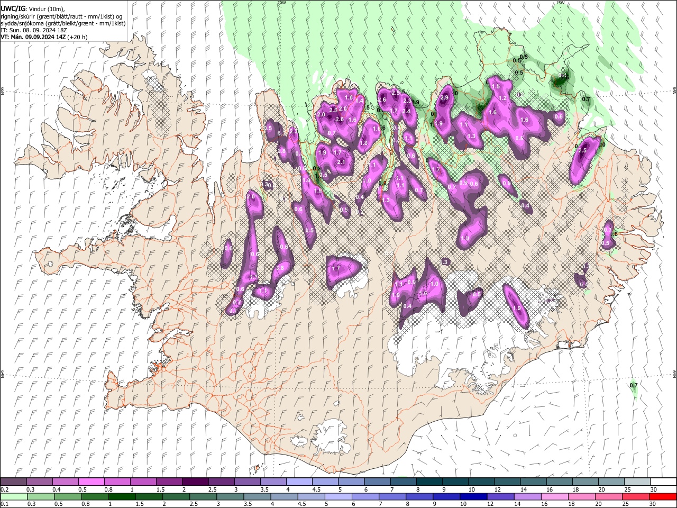Image resolution: width=677 pixels, height=508 pixels.
Task: Pick the dark teal 8–9 swatch in the top legend row
Action: [429, 482]
